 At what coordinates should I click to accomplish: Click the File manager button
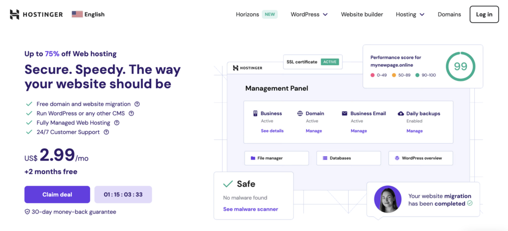point(277,158)
